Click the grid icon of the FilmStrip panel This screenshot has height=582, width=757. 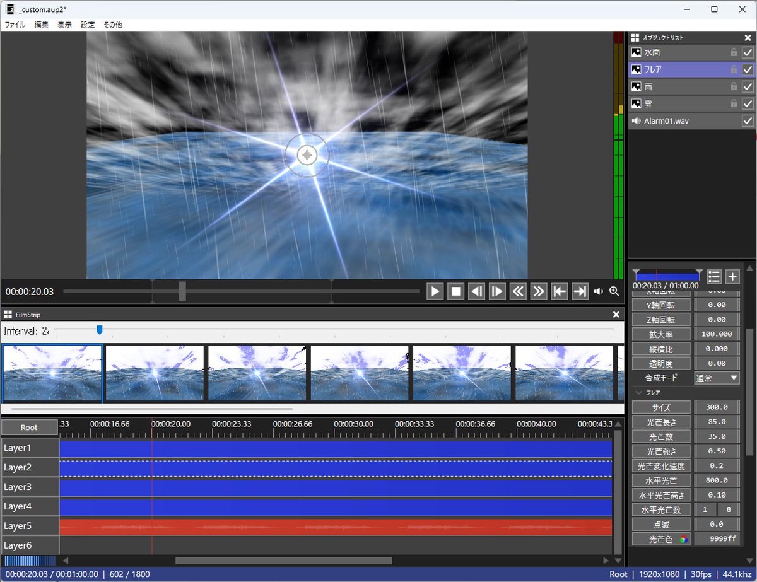point(8,314)
